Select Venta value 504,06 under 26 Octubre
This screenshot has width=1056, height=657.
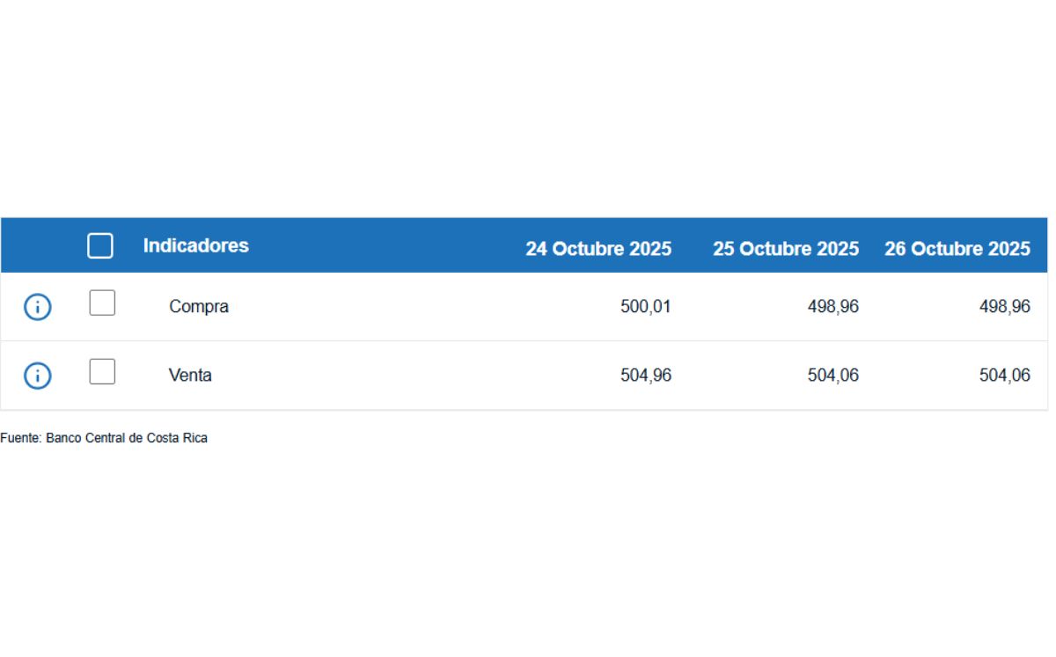click(1004, 376)
